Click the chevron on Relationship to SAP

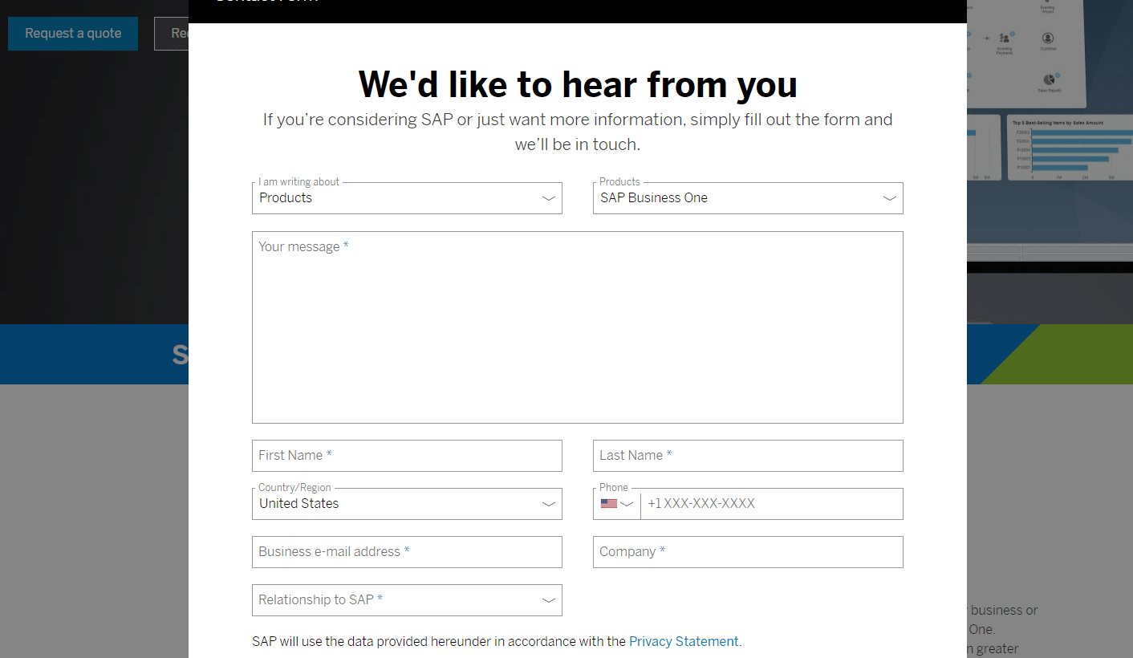(548, 599)
